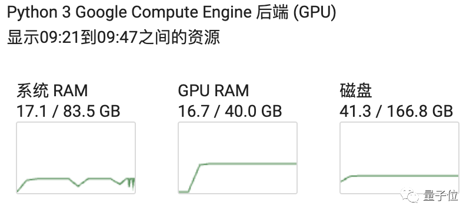Click the 09:21 start time

click(60, 38)
